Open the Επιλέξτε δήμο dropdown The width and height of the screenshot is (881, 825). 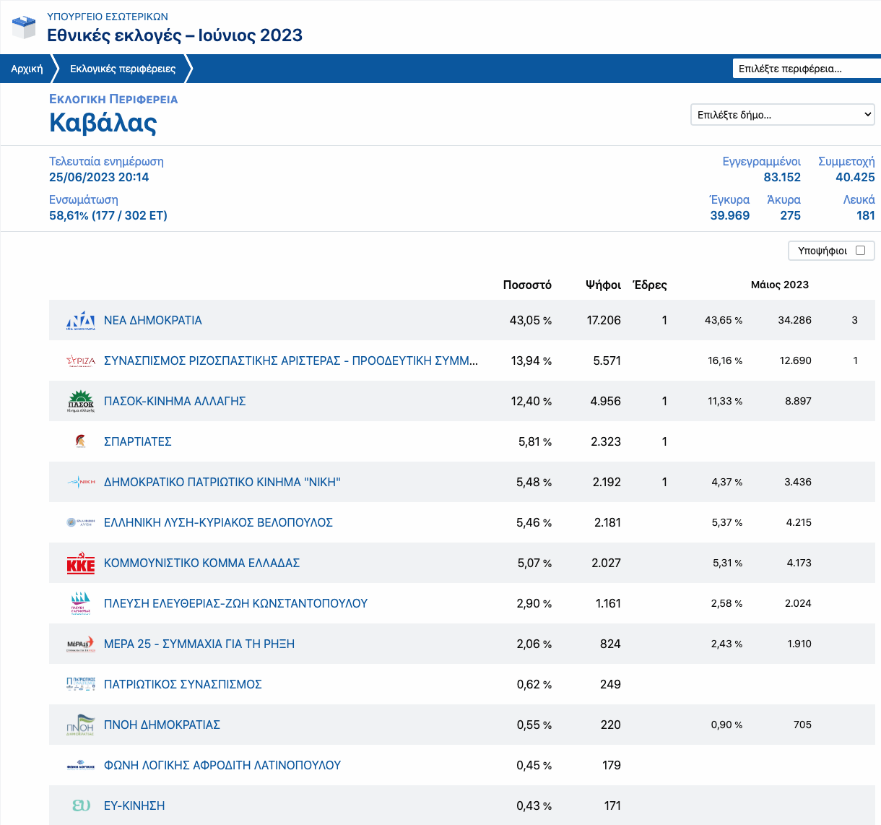click(x=783, y=115)
